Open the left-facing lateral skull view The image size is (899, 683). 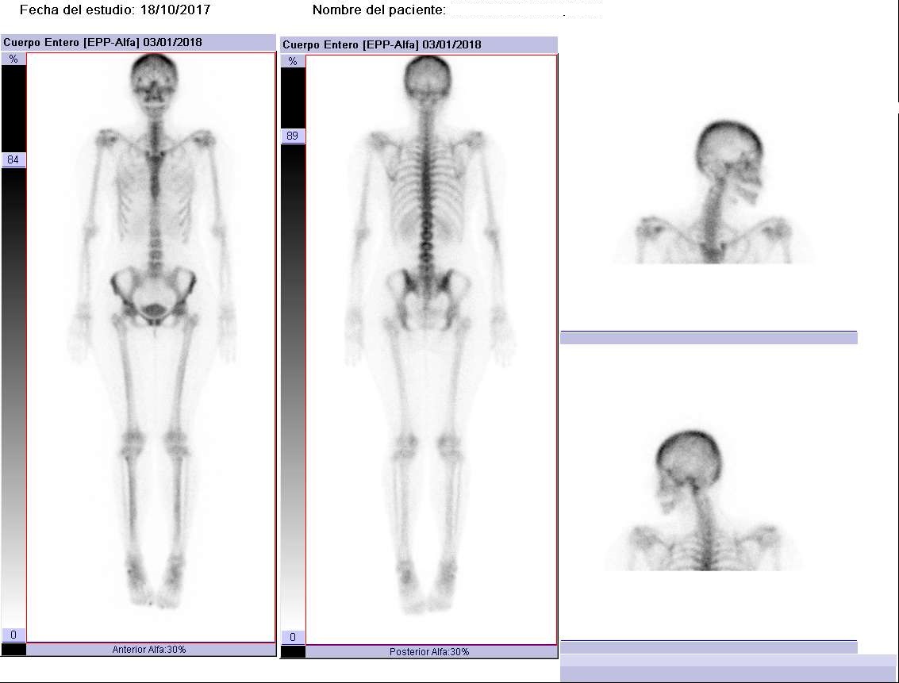click(x=704, y=501)
